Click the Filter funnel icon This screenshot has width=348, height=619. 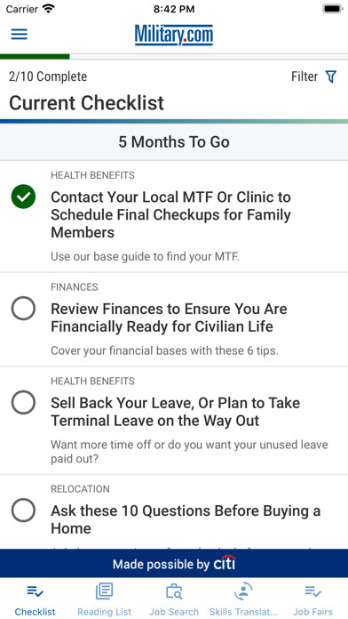click(x=331, y=76)
